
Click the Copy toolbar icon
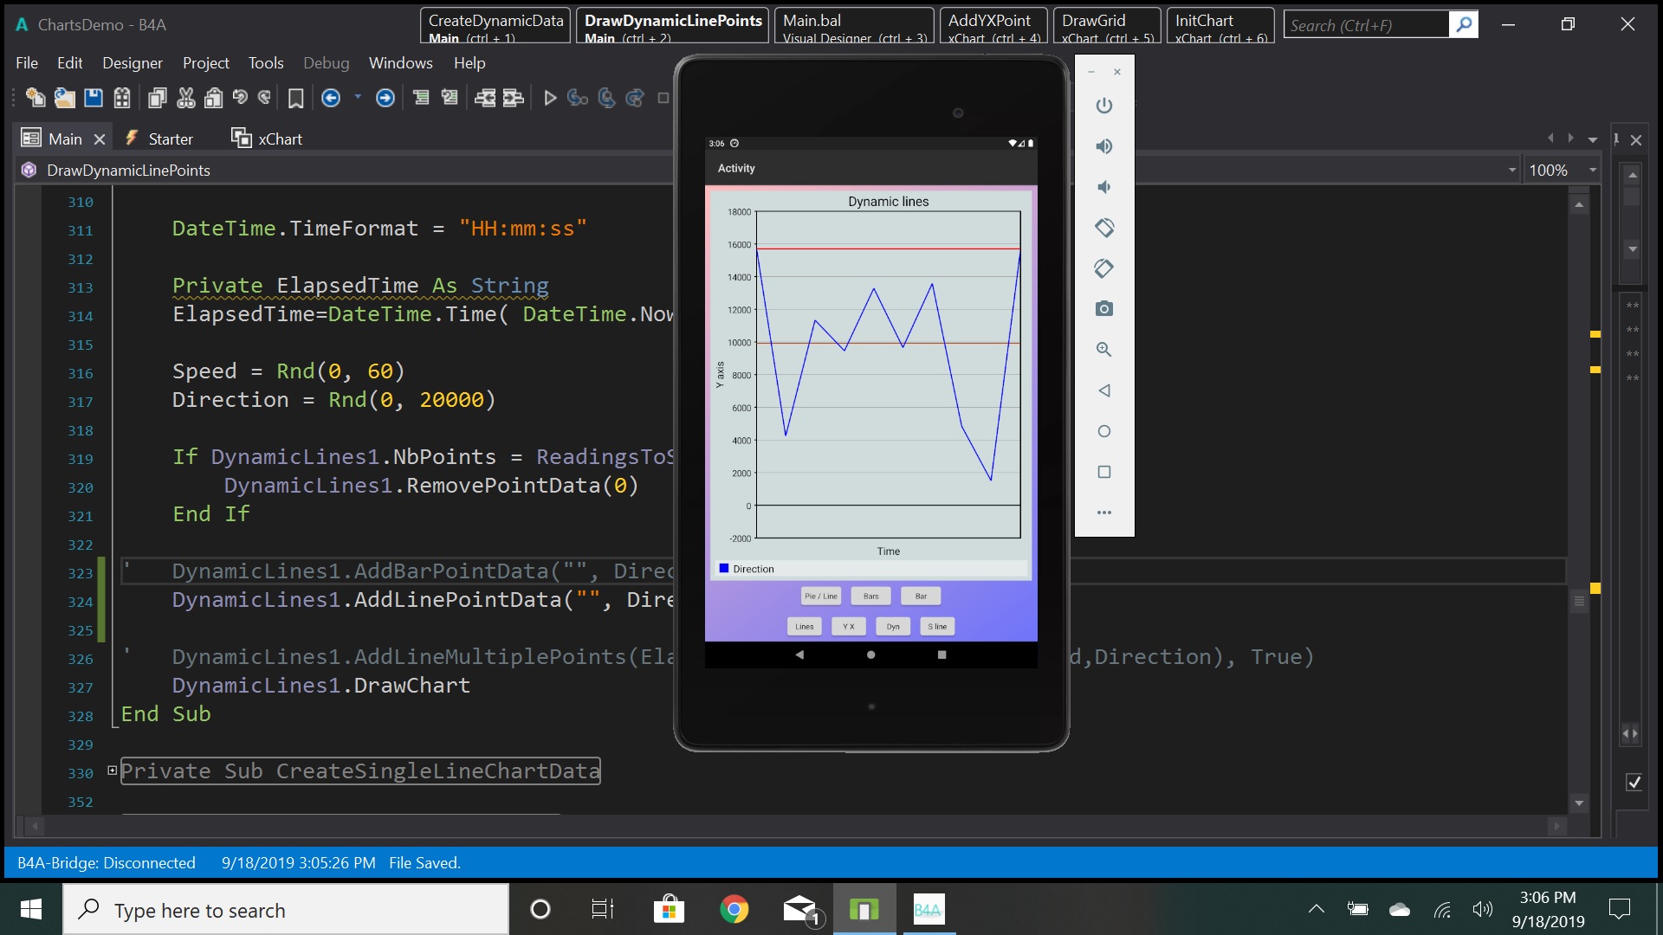coord(157,98)
